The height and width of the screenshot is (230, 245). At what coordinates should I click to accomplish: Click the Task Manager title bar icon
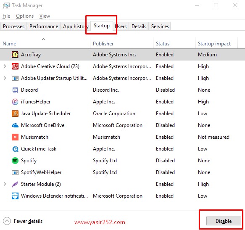(6, 5)
